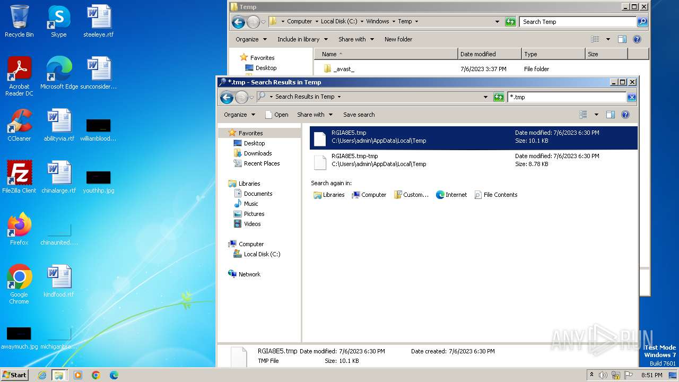Open Internet Explorer from the taskbar
The width and height of the screenshot is (679, 382).
pos(42,375)
